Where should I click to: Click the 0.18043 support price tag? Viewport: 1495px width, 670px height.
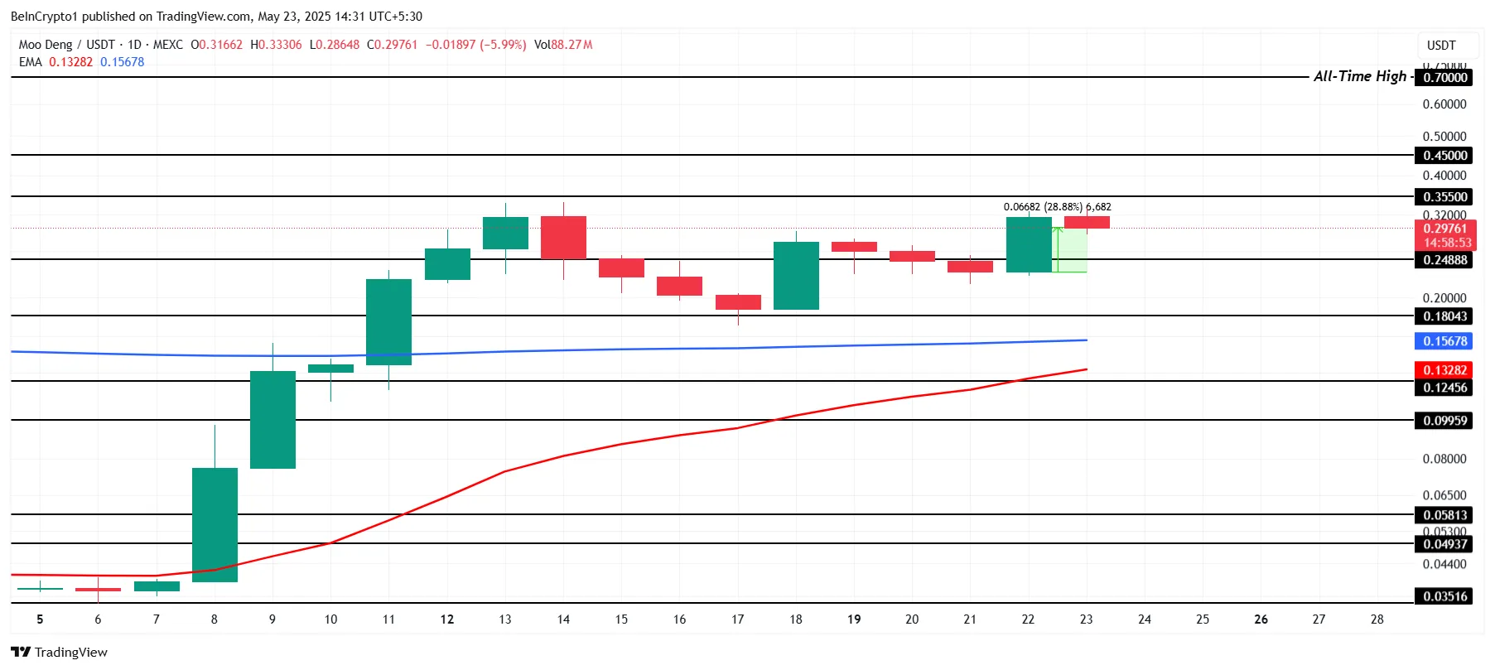point(1444,316)
